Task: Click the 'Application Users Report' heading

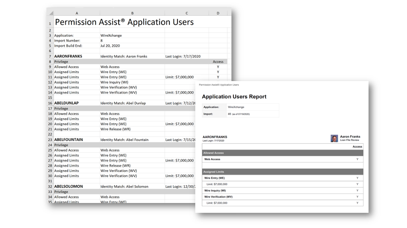Action: pos(234,97)
